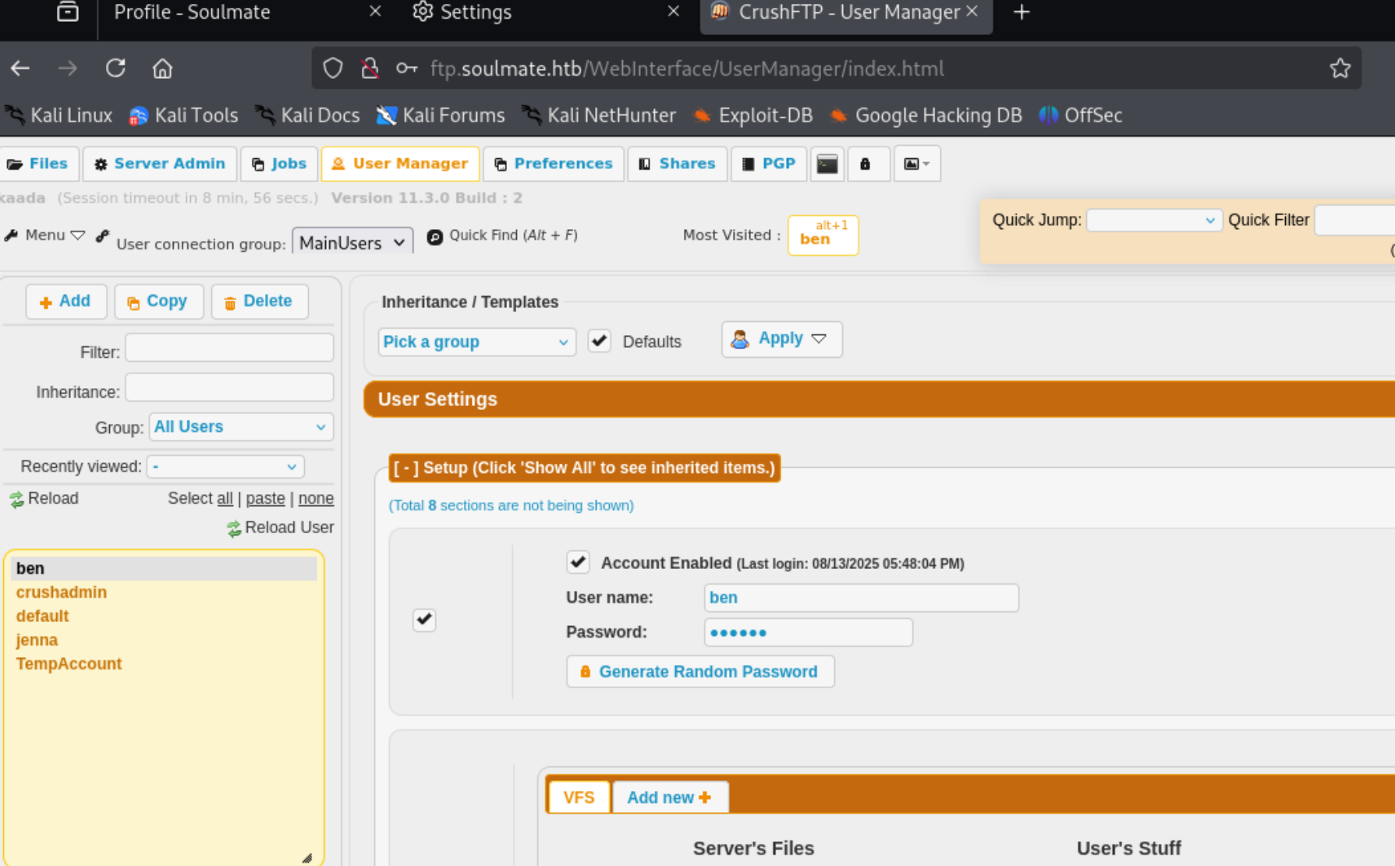
Task: Open the image dropdown icon in toolbar
Action: [x=916, y=164]
